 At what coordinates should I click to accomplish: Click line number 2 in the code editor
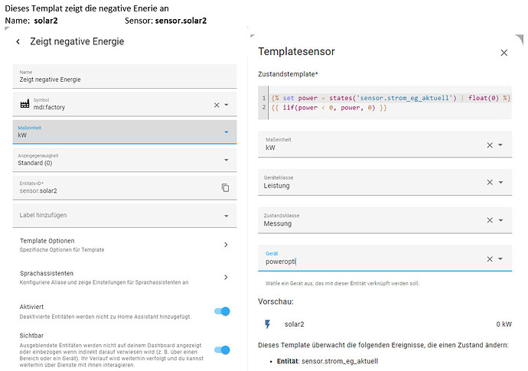[264, 108]
